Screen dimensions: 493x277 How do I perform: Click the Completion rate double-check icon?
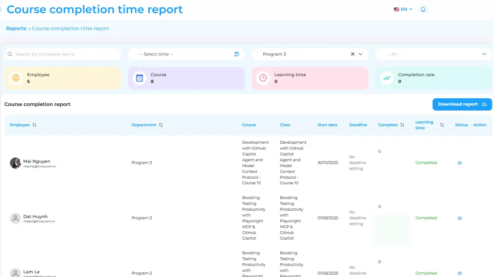[387, 78]
